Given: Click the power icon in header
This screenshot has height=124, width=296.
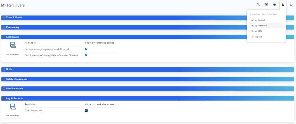Looking at the screenshot, I should click(x=291, y=5).
